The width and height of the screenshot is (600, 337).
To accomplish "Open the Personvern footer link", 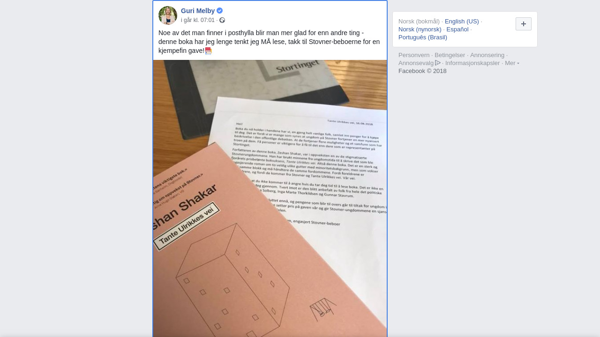I will click(414, 55).
